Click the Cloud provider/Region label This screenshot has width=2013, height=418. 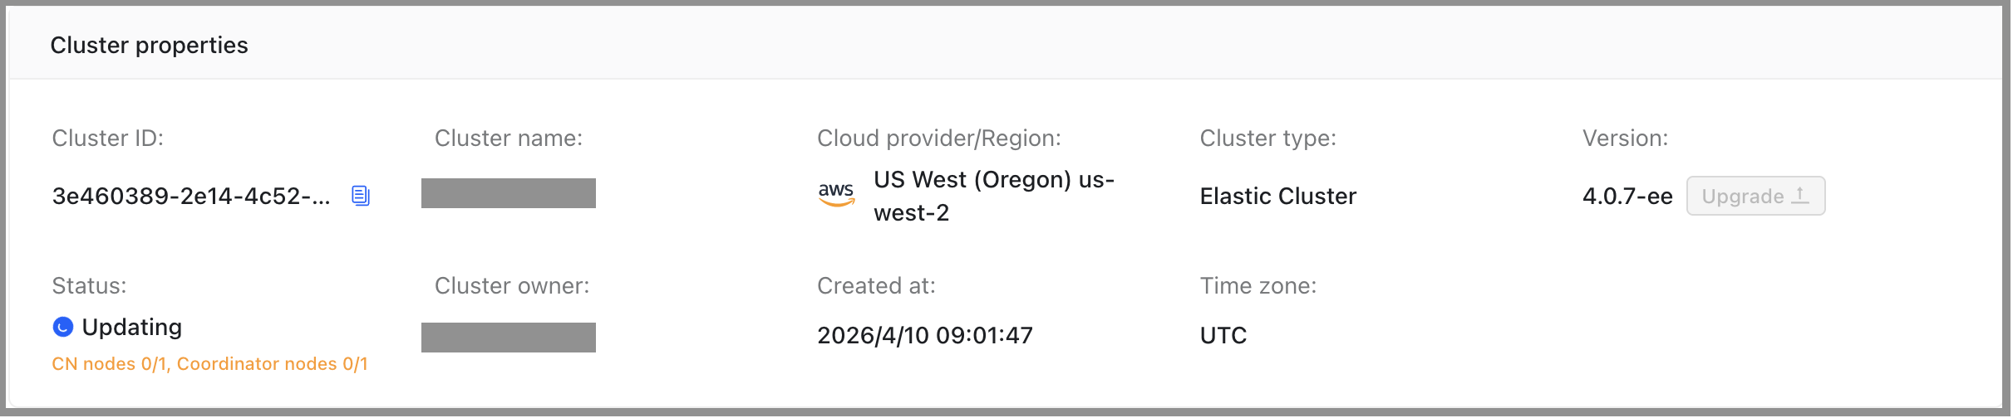(x=938, y=139)
